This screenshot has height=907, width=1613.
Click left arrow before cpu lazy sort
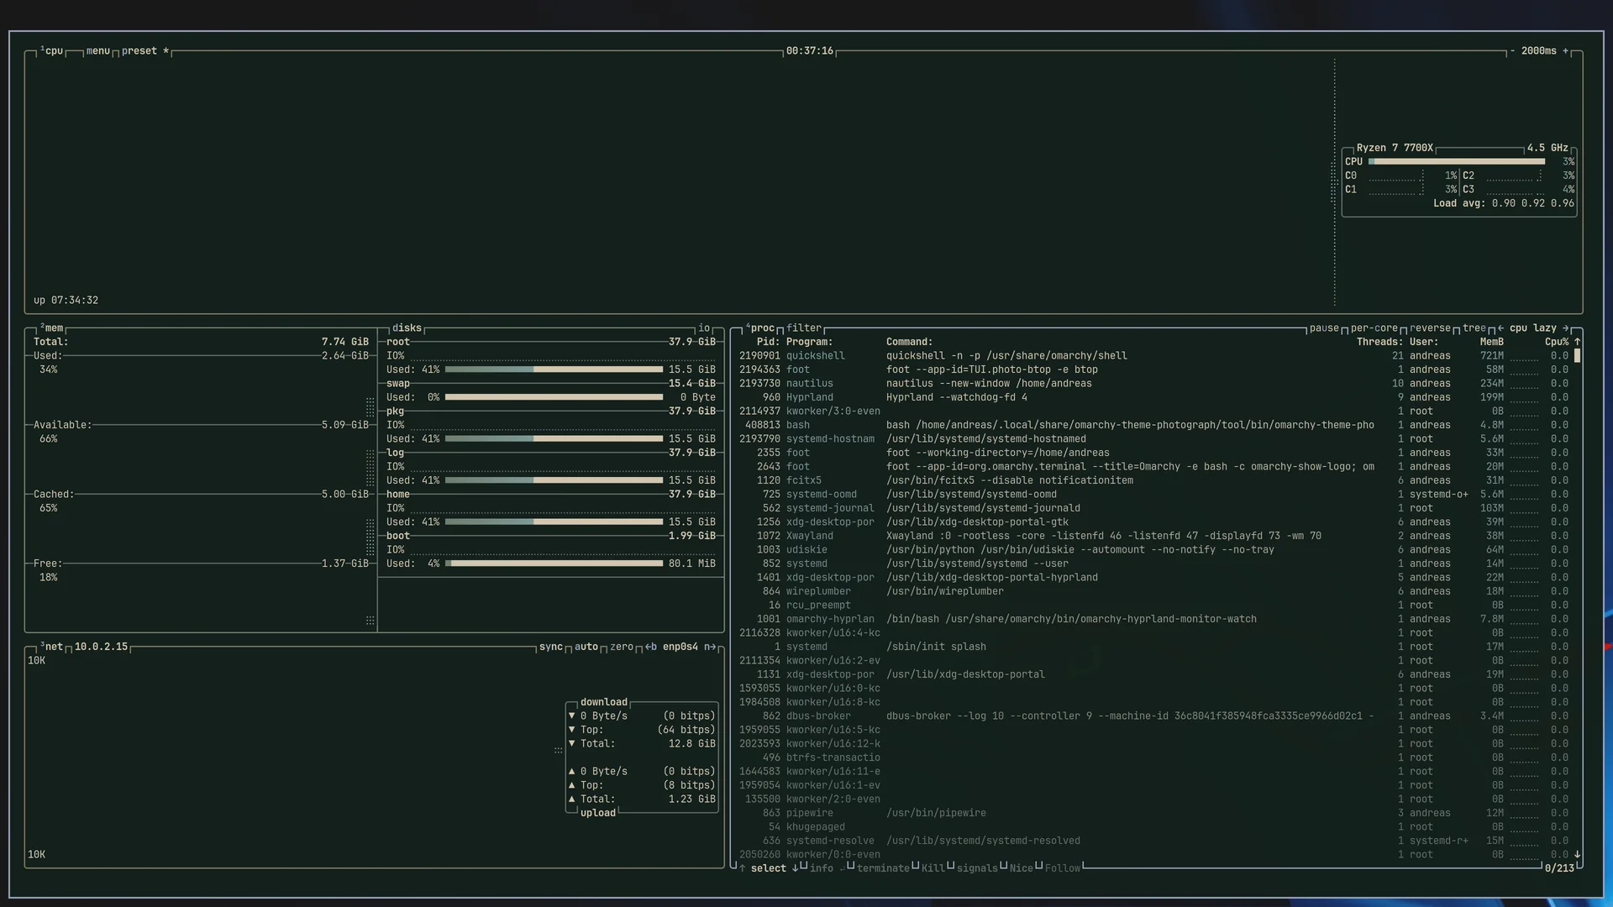coord(1500,328)
